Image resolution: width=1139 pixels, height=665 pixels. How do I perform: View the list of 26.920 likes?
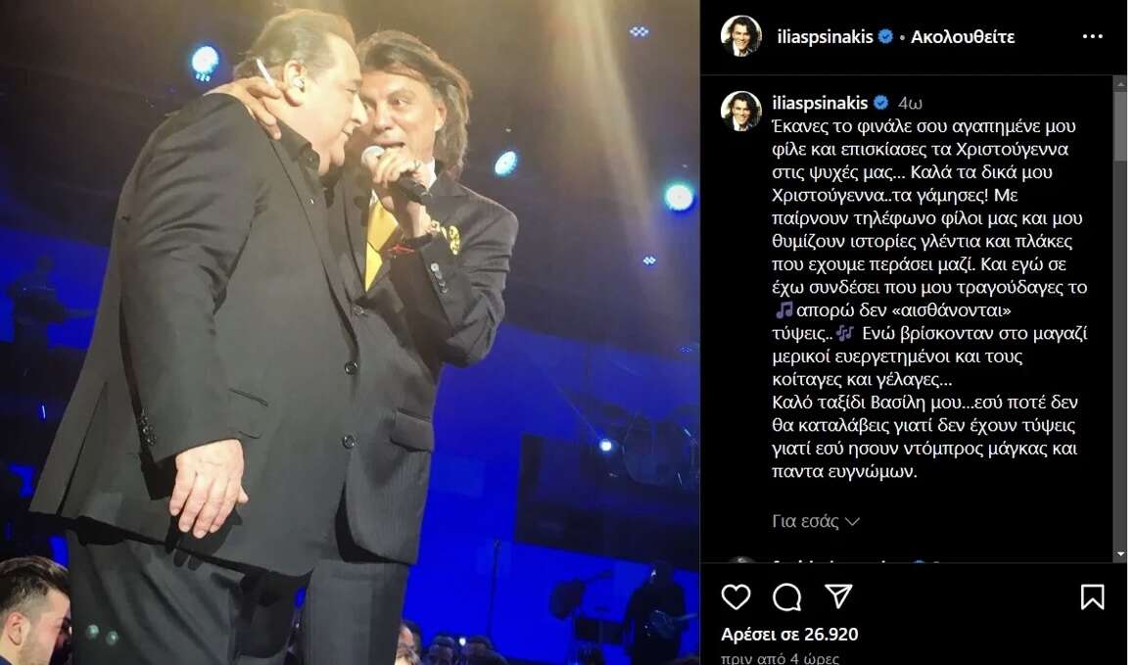pyautogui.click(x=789, y=633)
